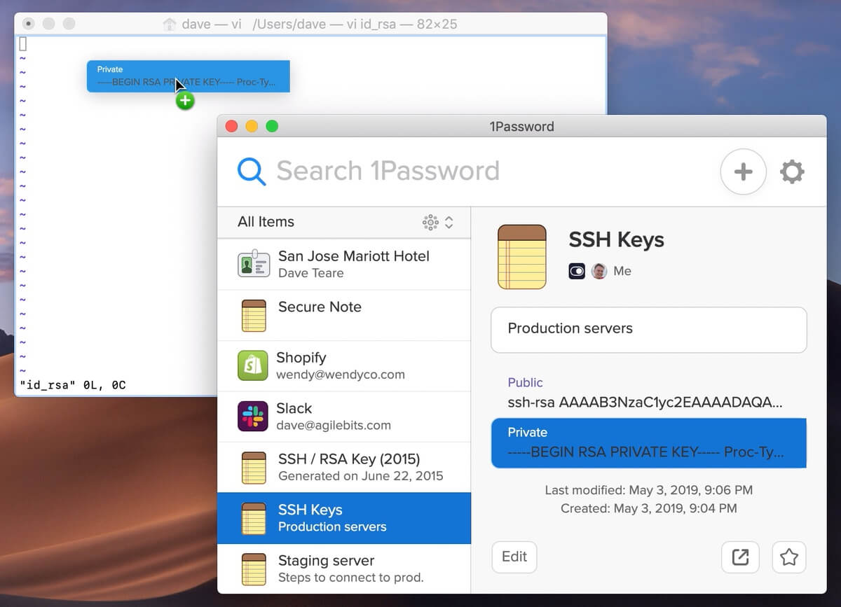Select the Slack item icon
Image resolution: width=841 pixels, height=607 pixels.
tap(253, 416)
